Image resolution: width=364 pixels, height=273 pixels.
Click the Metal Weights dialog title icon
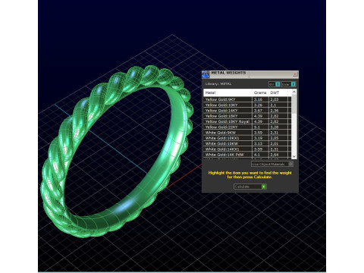206,74
